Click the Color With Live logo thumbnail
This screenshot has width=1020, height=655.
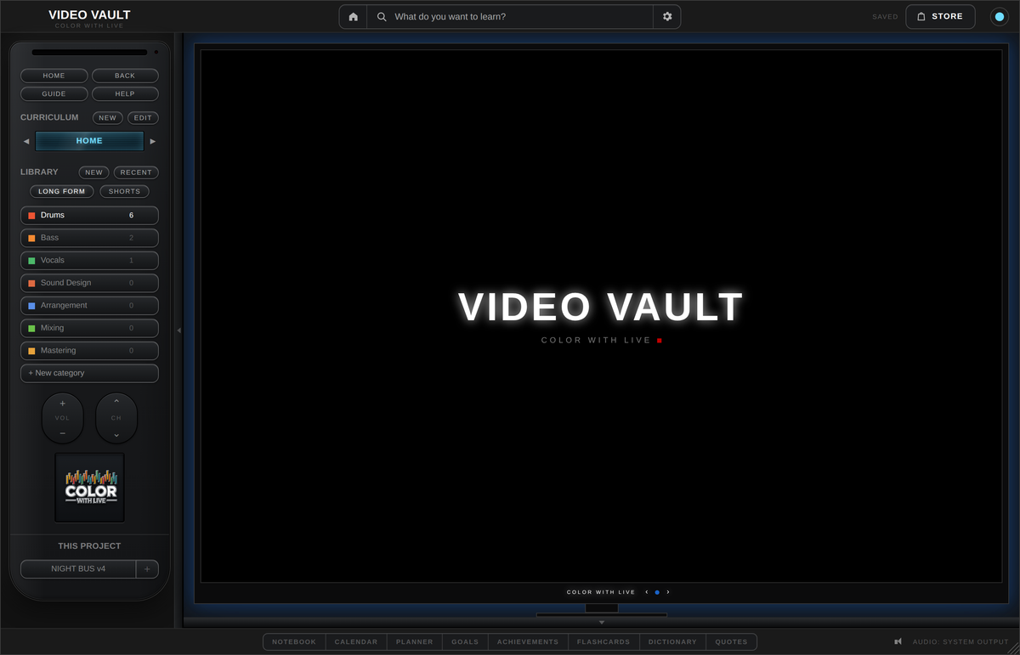tap(90, 488)
